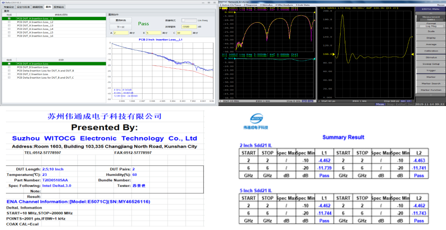This screenshot has height=230, width=446.
Task: Select the highlighted PCB DUT_A Insertion Loss row
Action: pyautogui.click(x=54, y=64)
